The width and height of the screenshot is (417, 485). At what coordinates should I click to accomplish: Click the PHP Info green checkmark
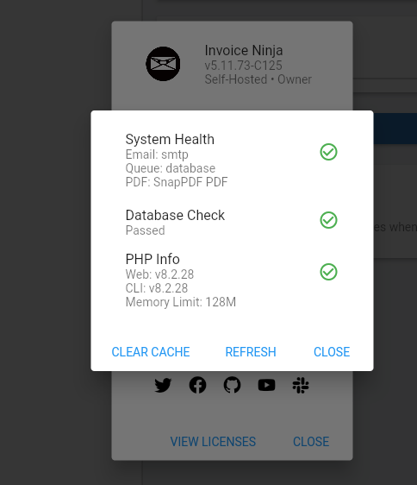(x=328, y=272)
